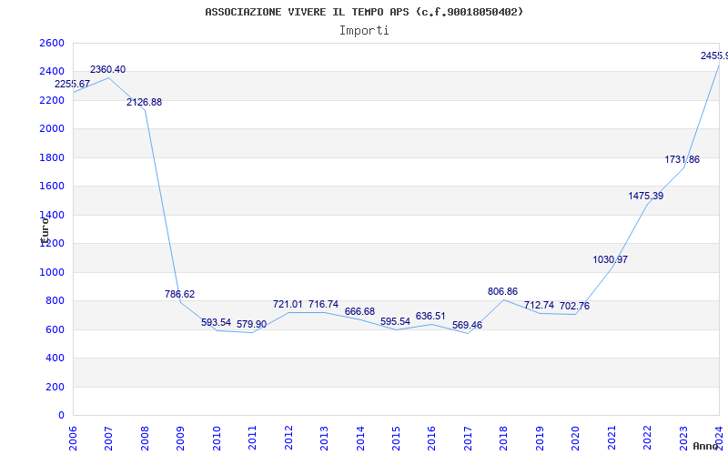
Task: Select the y-axis value 1600
Action: (x=52, y=187)
